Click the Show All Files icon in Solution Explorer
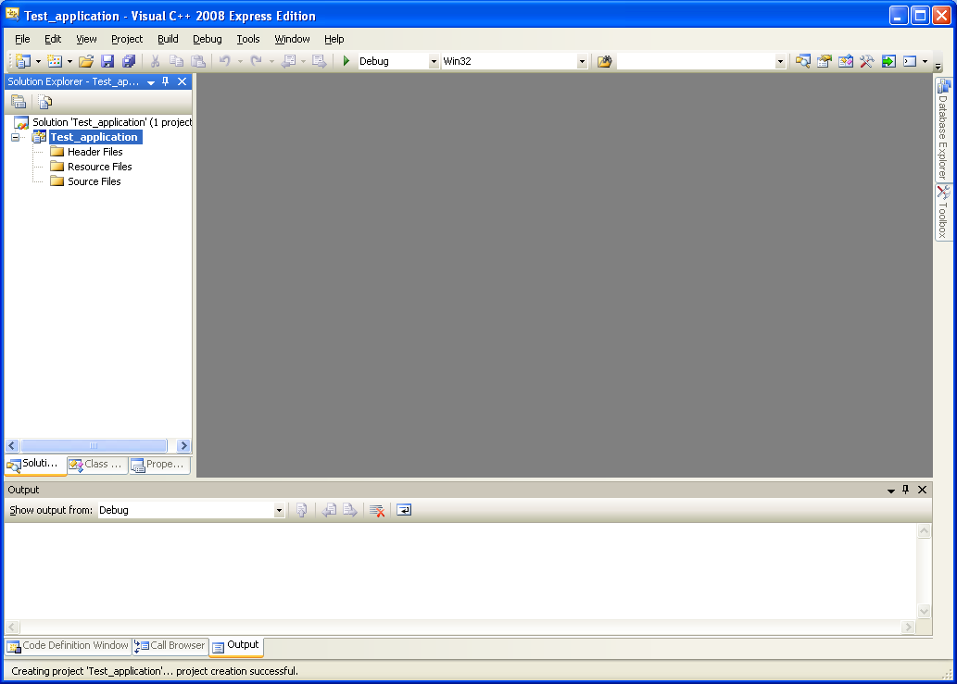The image size is (957, 684). (x=45, y=102)
